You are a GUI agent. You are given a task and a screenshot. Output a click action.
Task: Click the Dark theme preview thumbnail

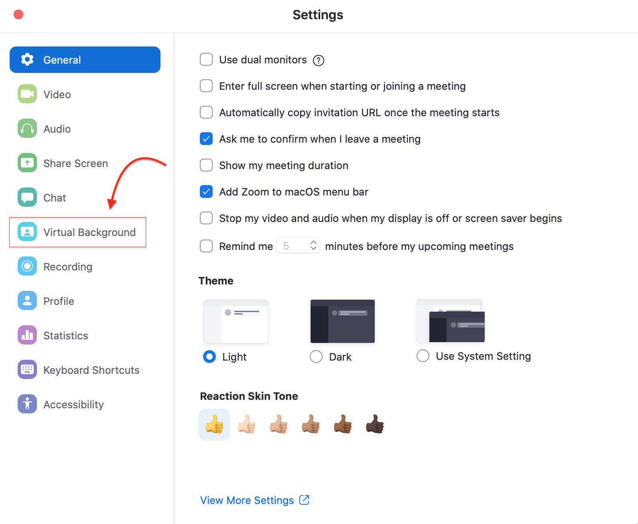click(343, 321)
